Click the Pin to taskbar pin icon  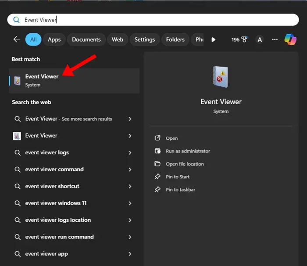[x=157, y=189]
